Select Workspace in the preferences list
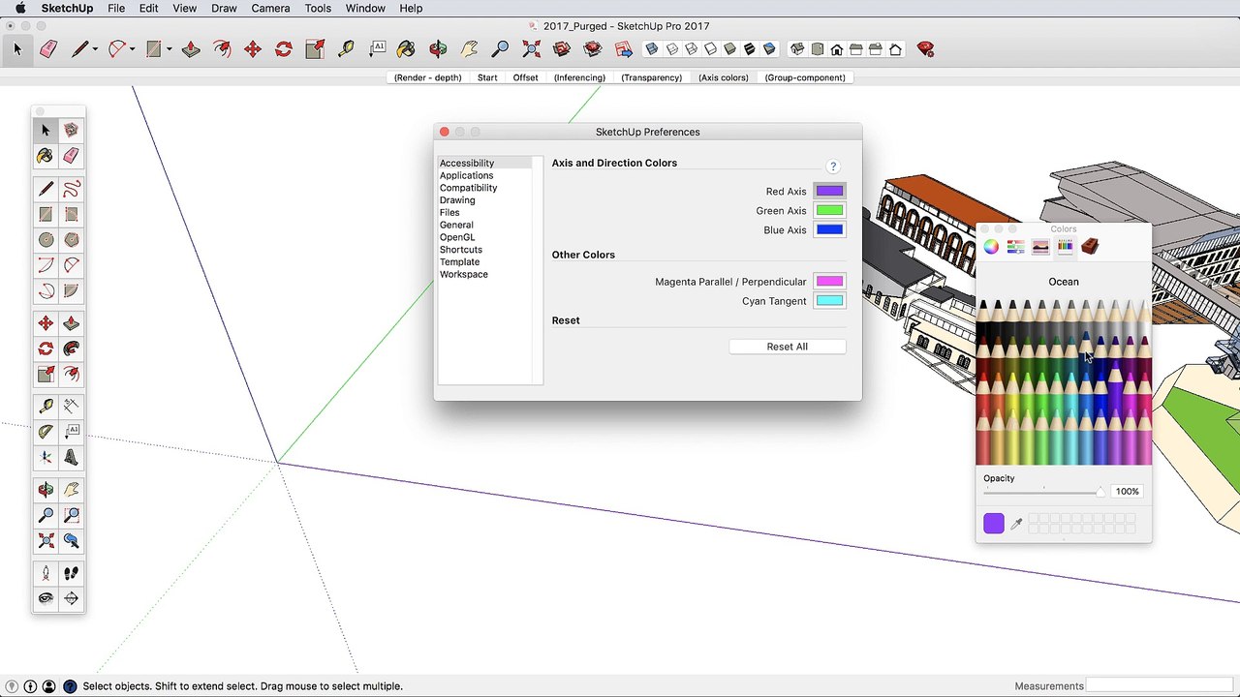 click(464, 275)
